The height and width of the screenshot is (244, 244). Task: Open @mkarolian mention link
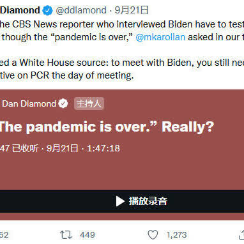[160, 37]
